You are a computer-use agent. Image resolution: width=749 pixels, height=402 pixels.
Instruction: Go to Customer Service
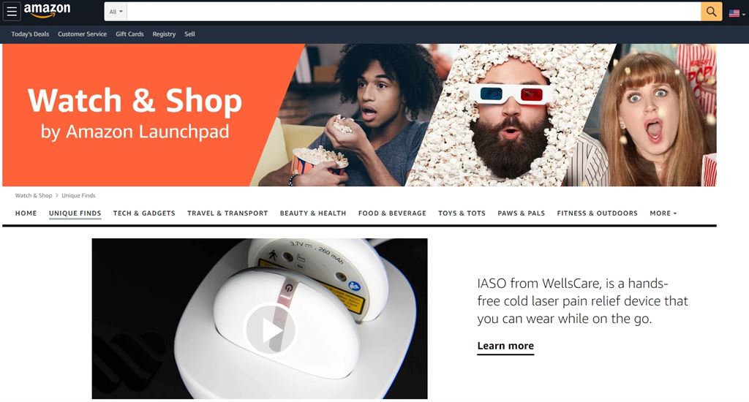[x=82, y=34]
